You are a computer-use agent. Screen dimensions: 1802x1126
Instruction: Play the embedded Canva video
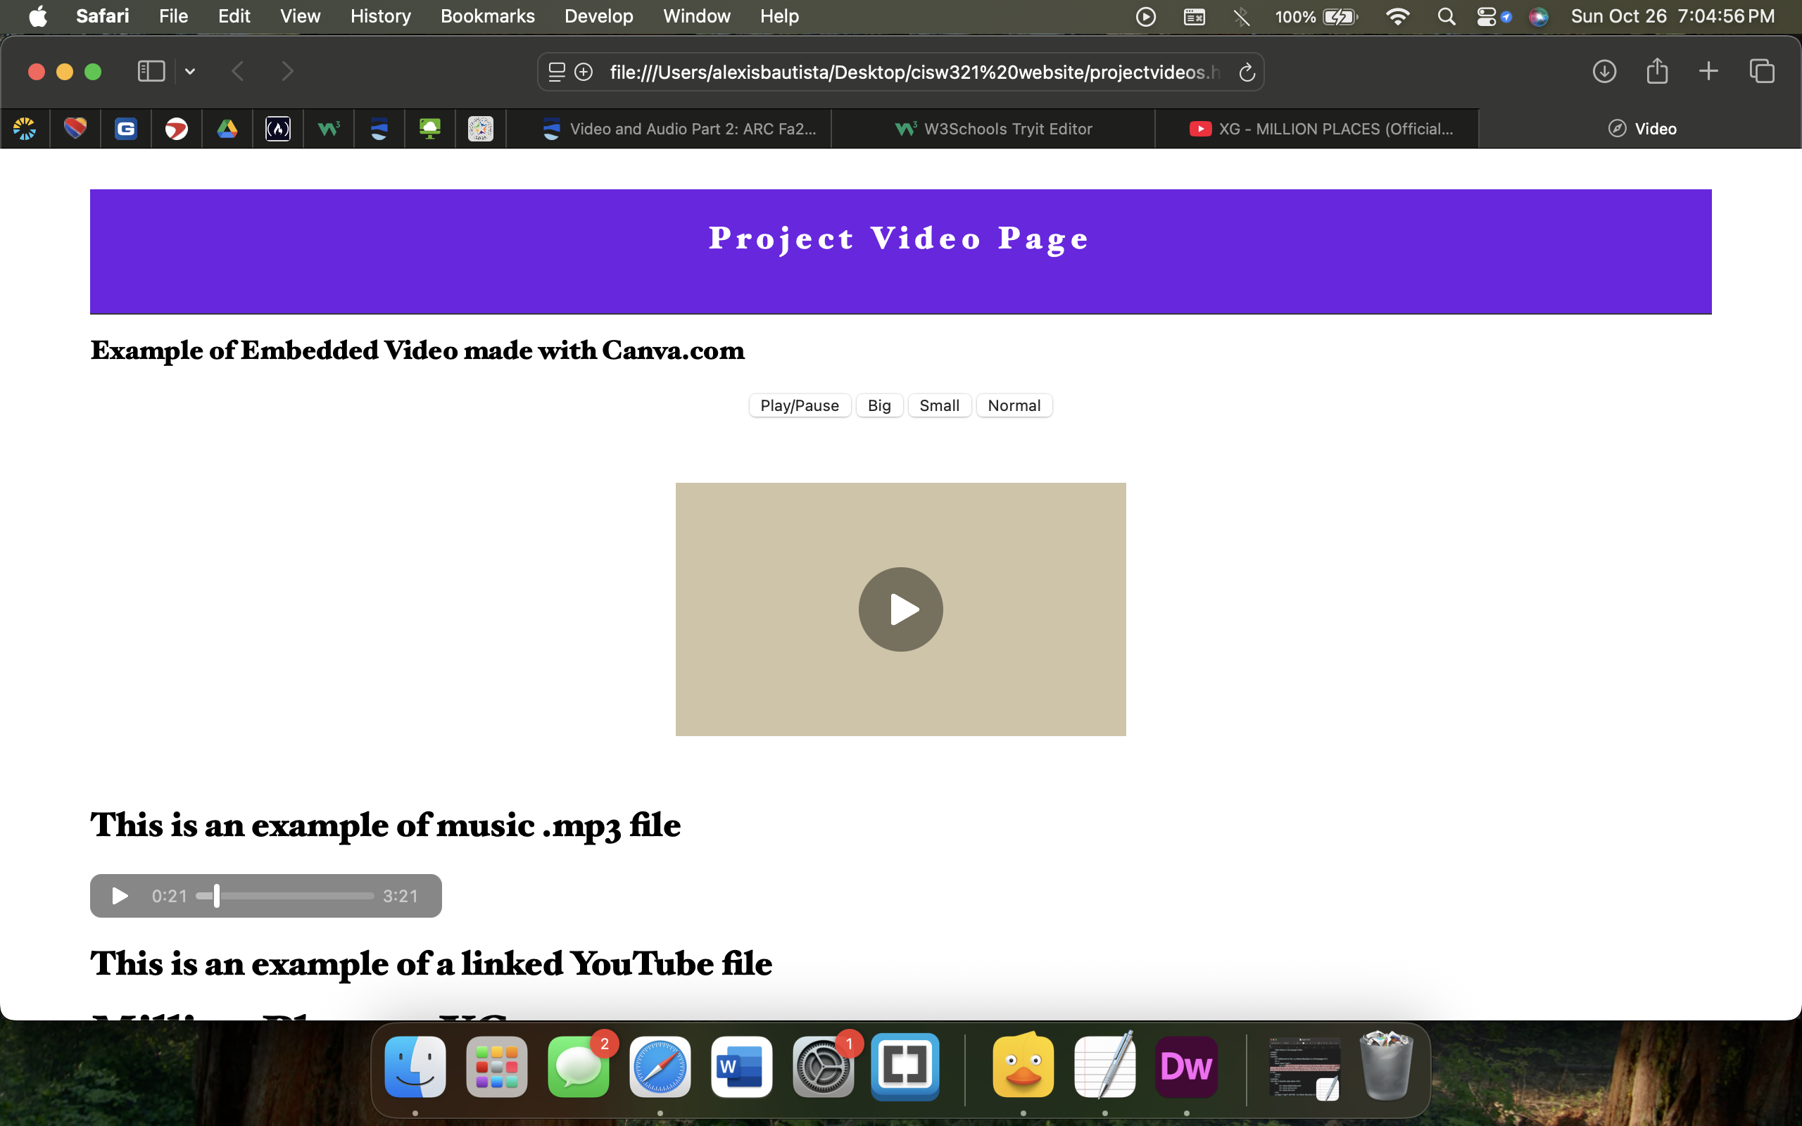(900, 609)
